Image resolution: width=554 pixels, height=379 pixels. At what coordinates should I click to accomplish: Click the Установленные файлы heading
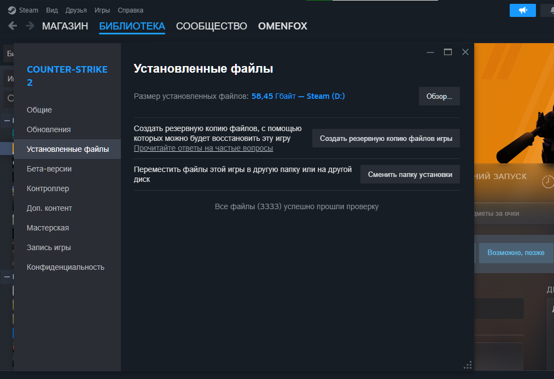coord(203,68)
